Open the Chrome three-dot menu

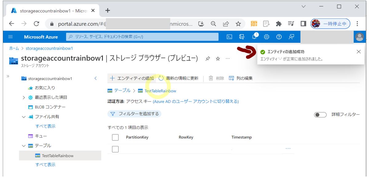tap(357, 24)
